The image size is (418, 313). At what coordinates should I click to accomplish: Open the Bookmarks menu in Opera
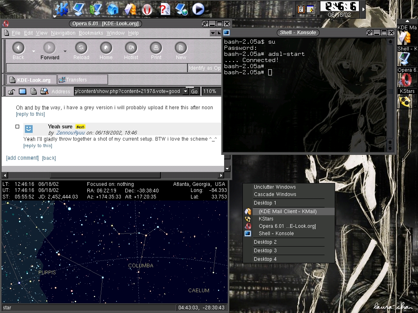click(x=91, y=33)
